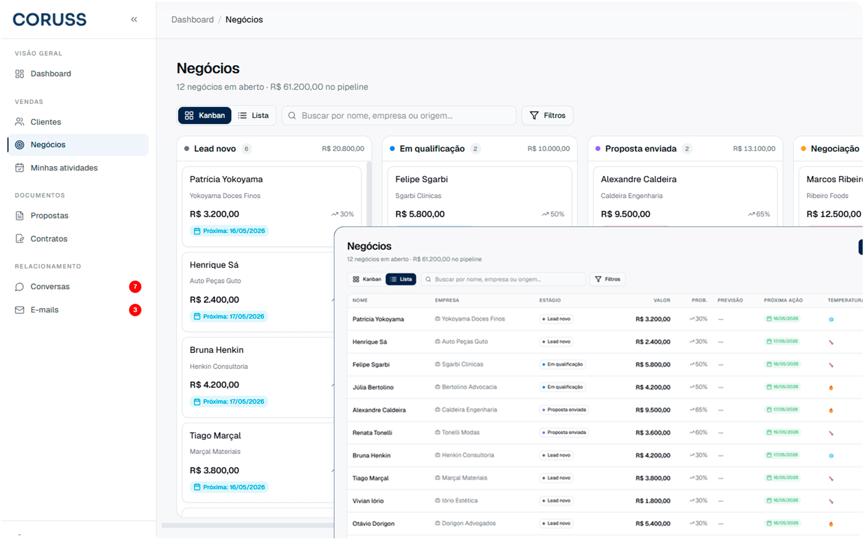
Task: Click the Conversas chat bubble icon
Action: click(x=20, y=287)
